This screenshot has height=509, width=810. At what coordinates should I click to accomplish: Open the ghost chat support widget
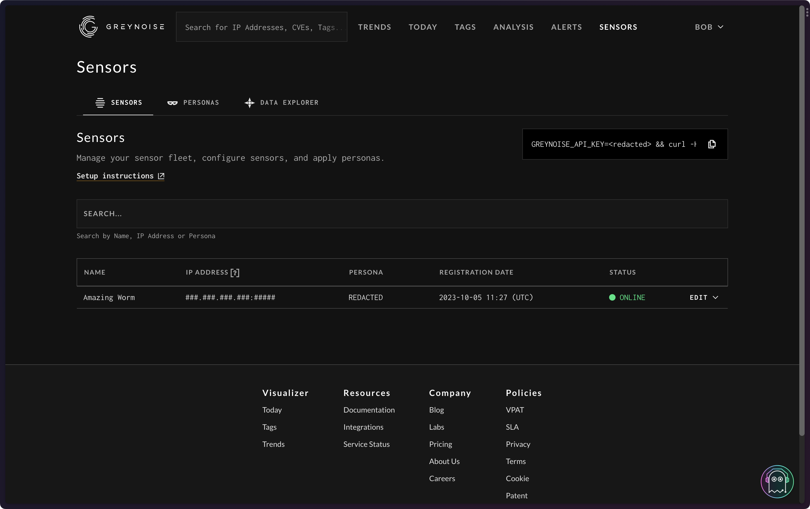click(x=777, y=481)
